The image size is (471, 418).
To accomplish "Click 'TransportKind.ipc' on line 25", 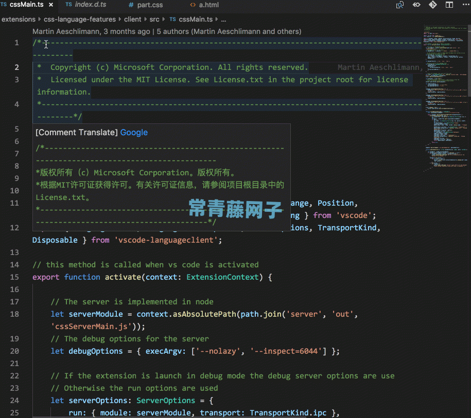I will coord(288,413).
